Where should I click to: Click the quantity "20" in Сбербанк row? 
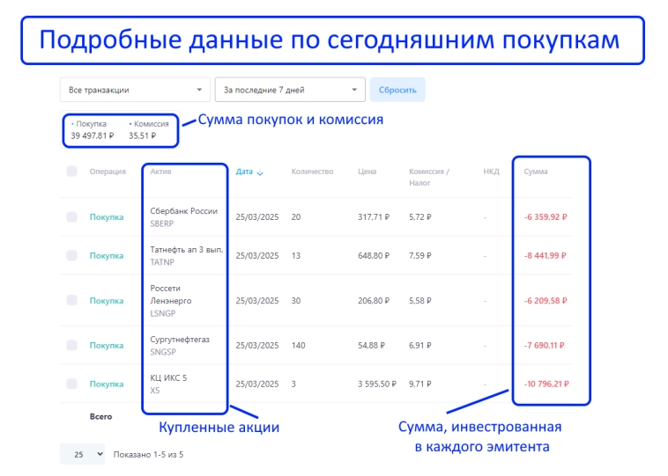coord(296,217)
